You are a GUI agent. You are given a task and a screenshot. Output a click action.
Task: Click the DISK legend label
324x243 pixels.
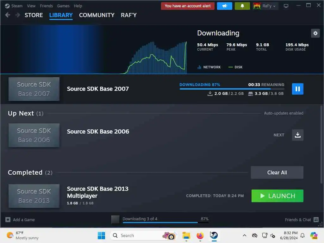point(239,67)
